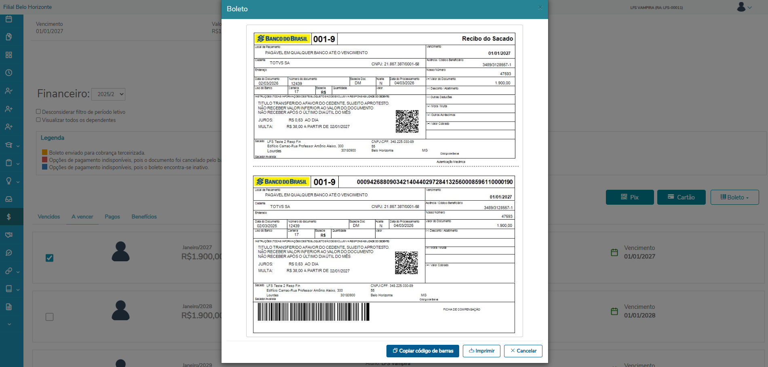Click the boleto digit line starting 00094268809

click(435, 182)
